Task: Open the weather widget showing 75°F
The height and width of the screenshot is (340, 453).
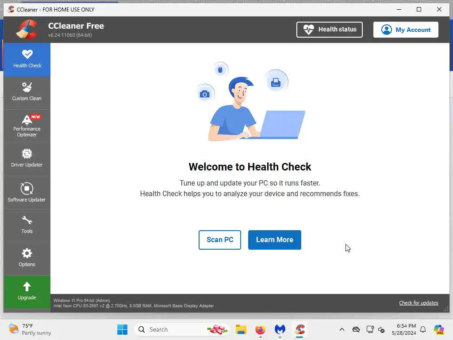Action: (30, 329)
